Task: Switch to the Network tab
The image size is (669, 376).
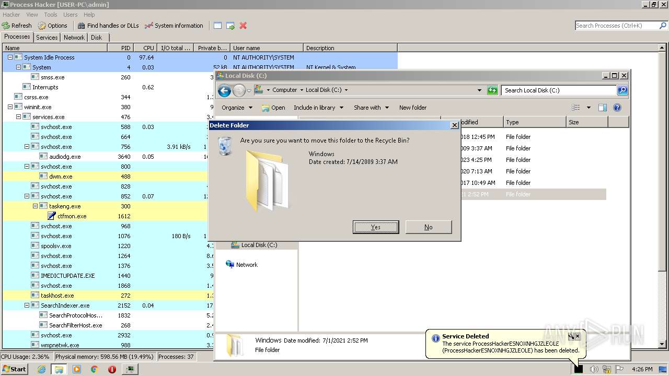Action: [x=74, y=38]
